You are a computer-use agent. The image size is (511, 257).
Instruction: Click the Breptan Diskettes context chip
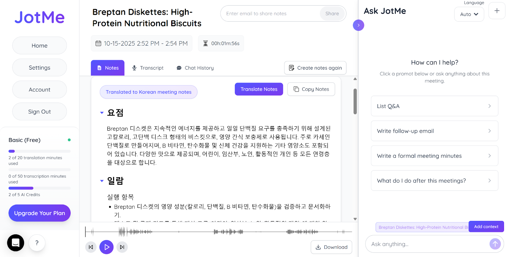(x=422, y=227)
